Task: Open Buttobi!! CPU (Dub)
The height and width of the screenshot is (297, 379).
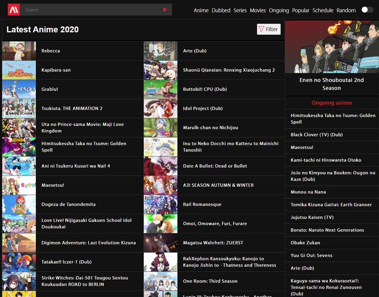Action: click(205, 89)
